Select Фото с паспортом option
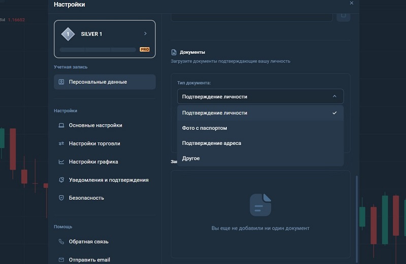The image size is (406, 264). 260,128
